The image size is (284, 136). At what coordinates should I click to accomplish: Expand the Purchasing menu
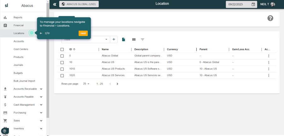click(41, 113)
